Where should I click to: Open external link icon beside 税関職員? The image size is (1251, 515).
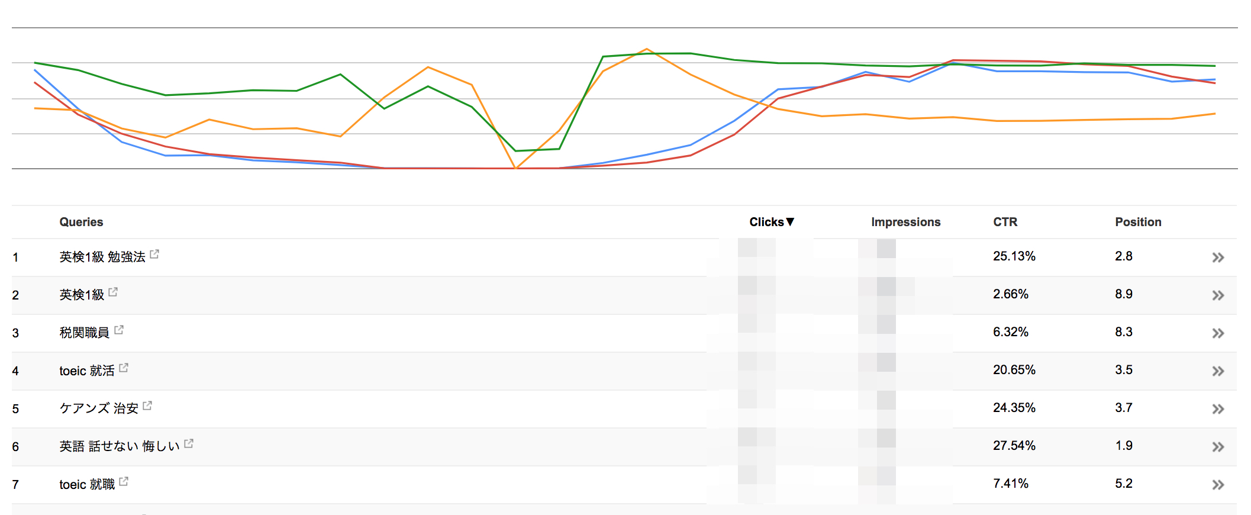click(119, 330)
